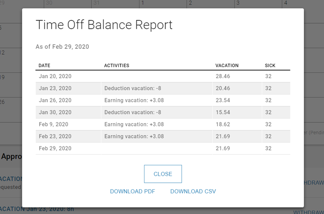Click the Time Off Balance Report title
Image resolution: width=324 pixels, height=214 pixels.
click(104, 25)
